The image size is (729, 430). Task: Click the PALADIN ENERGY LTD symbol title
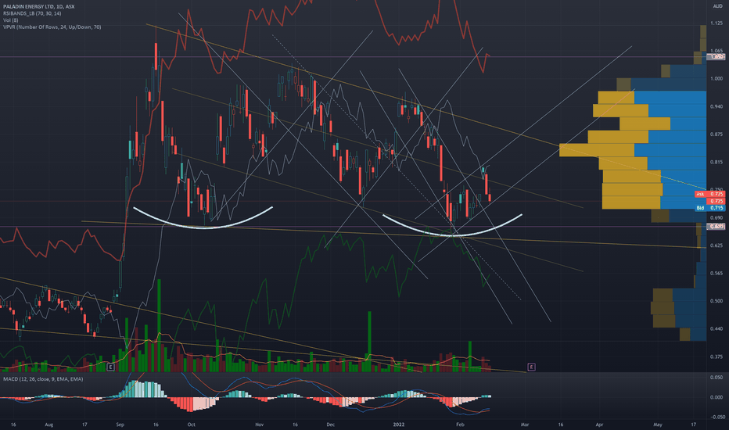(38, 6)
